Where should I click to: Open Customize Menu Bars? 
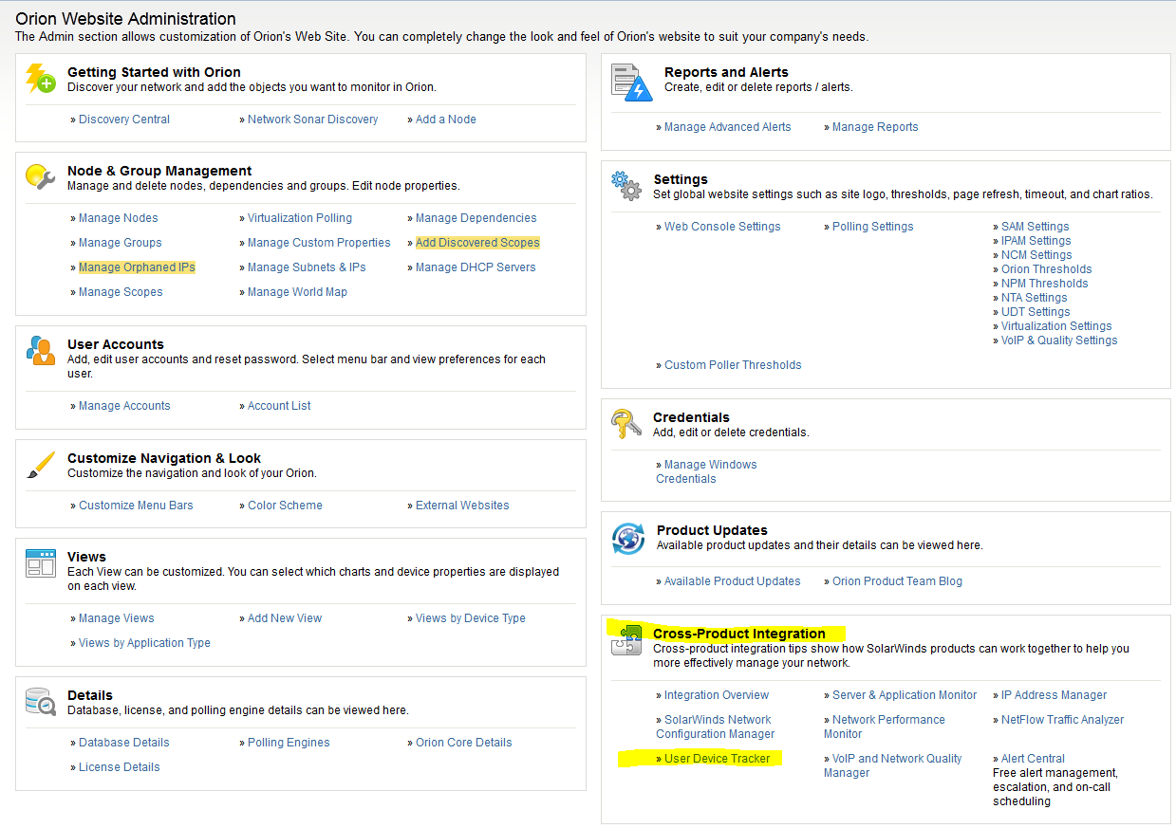point(136,506)
